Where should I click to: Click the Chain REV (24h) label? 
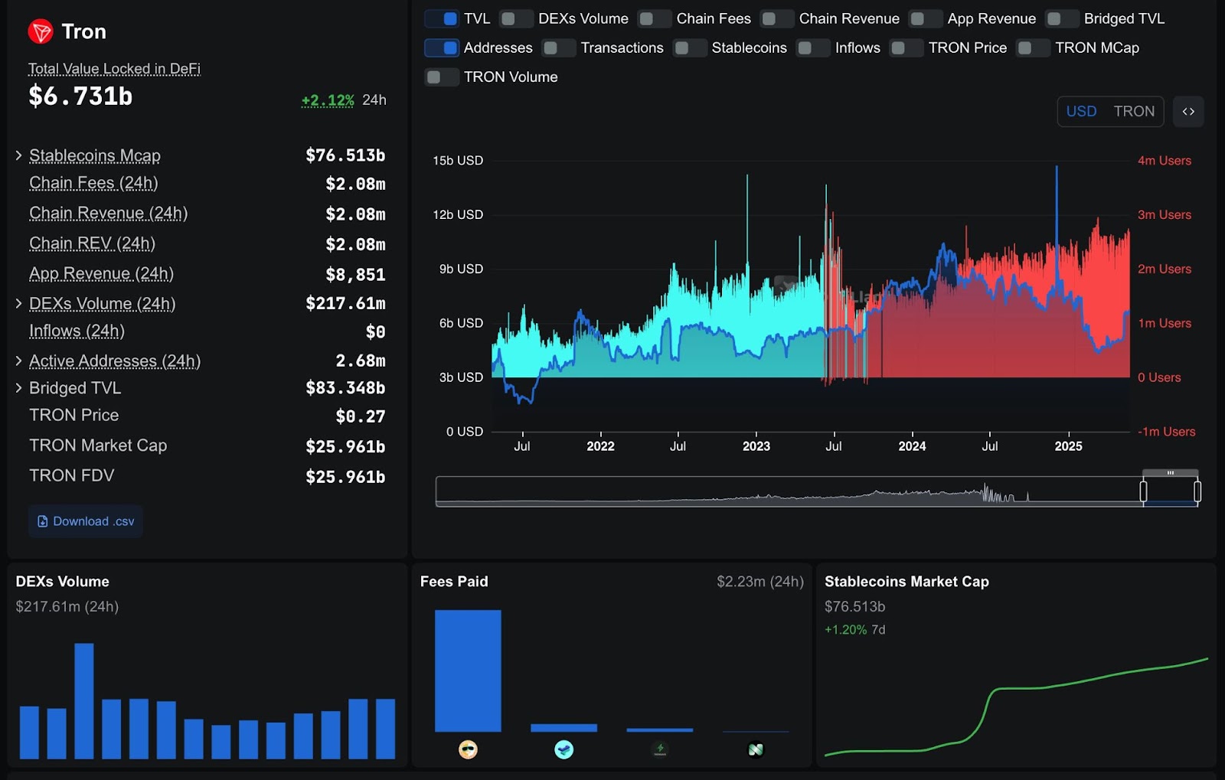click(x=92, y=243)
